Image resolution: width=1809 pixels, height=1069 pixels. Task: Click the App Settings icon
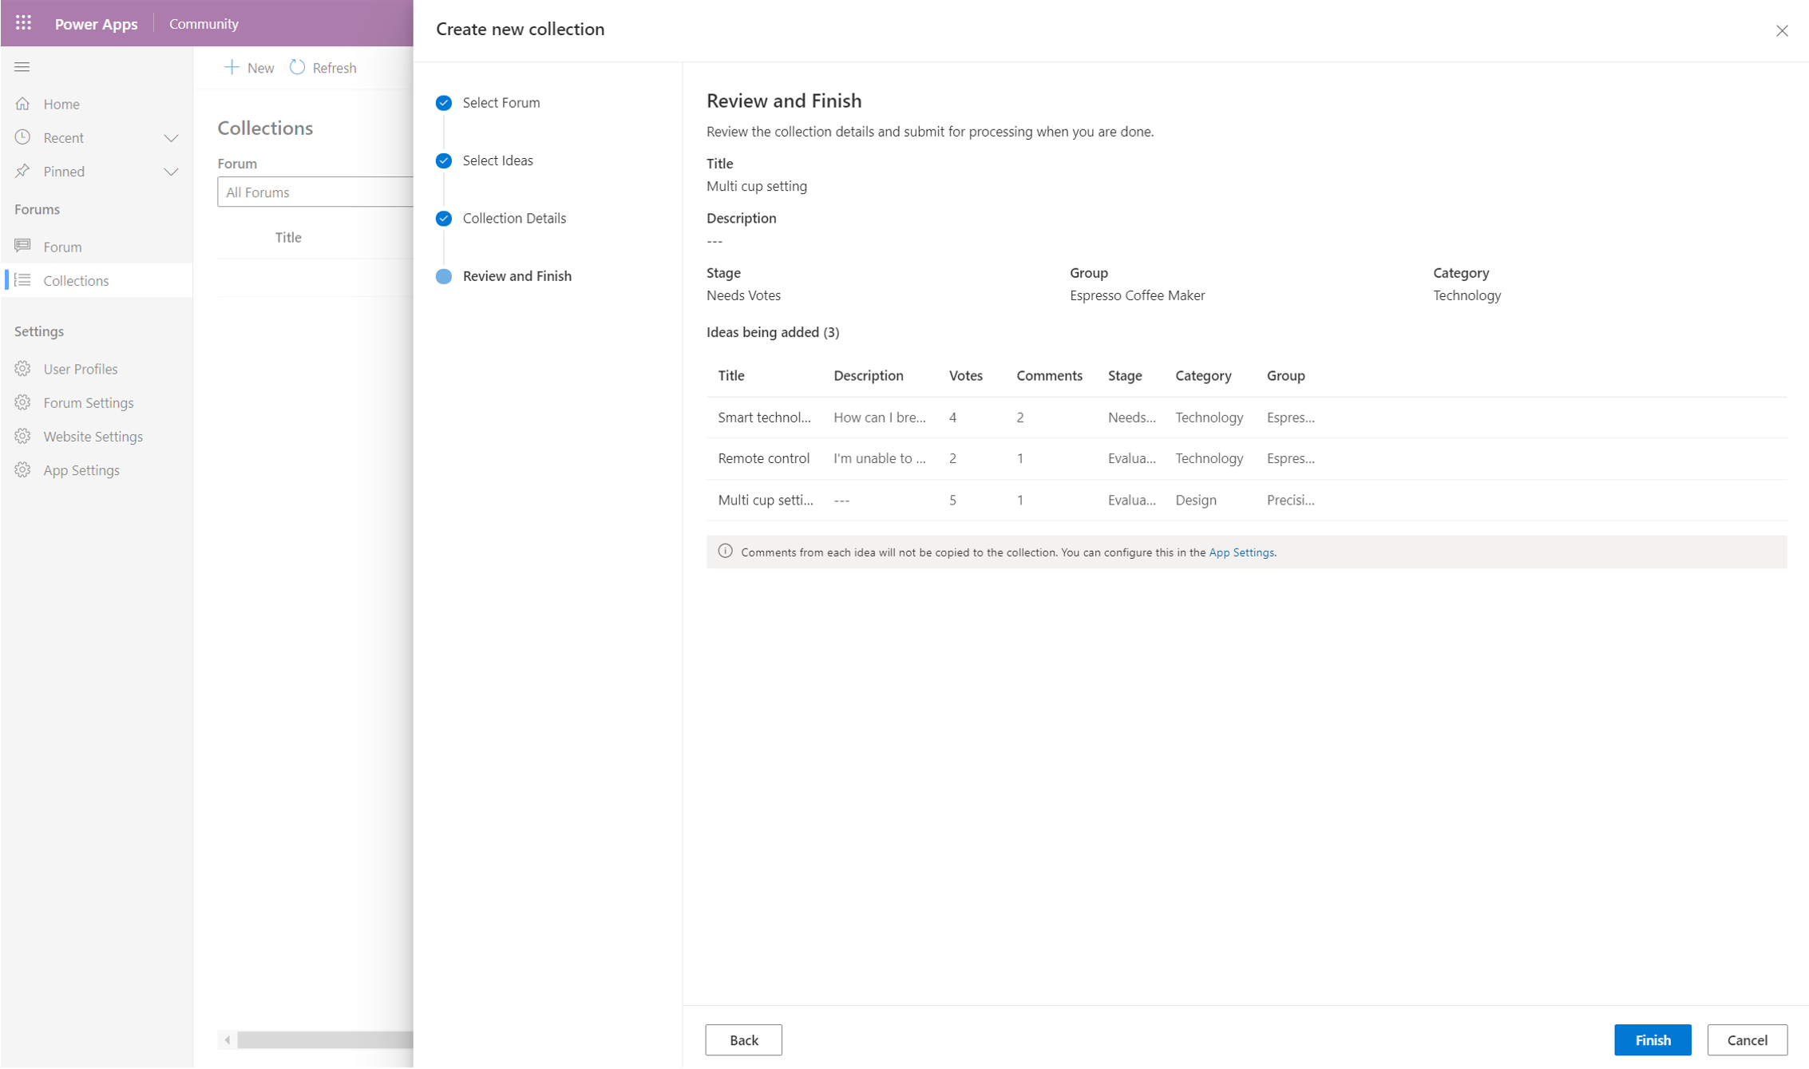pyautogui.click(x=23, y=469)
